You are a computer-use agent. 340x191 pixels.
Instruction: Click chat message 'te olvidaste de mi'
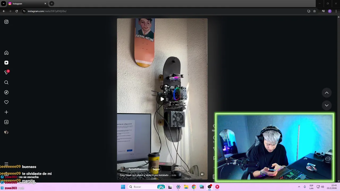pyautogui.click(x=37, y=173)
